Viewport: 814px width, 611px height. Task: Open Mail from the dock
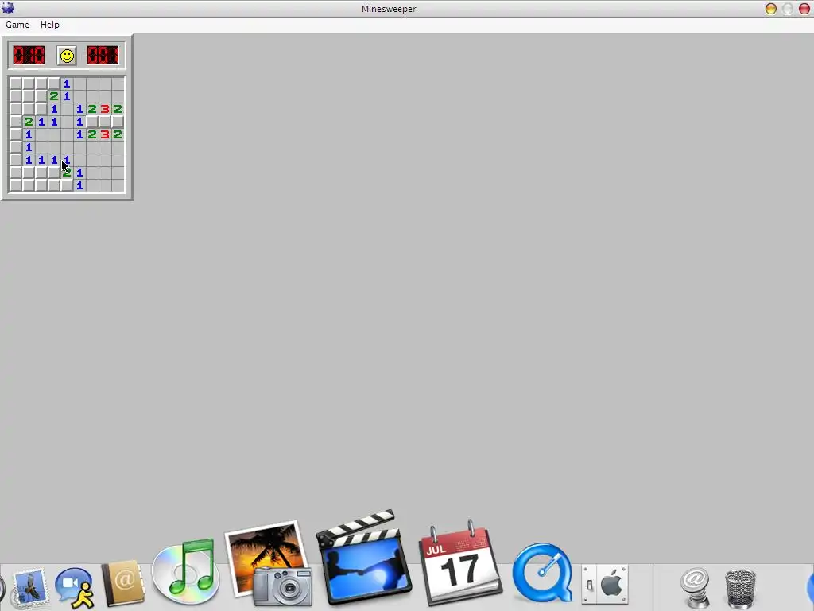coord(29,587)
